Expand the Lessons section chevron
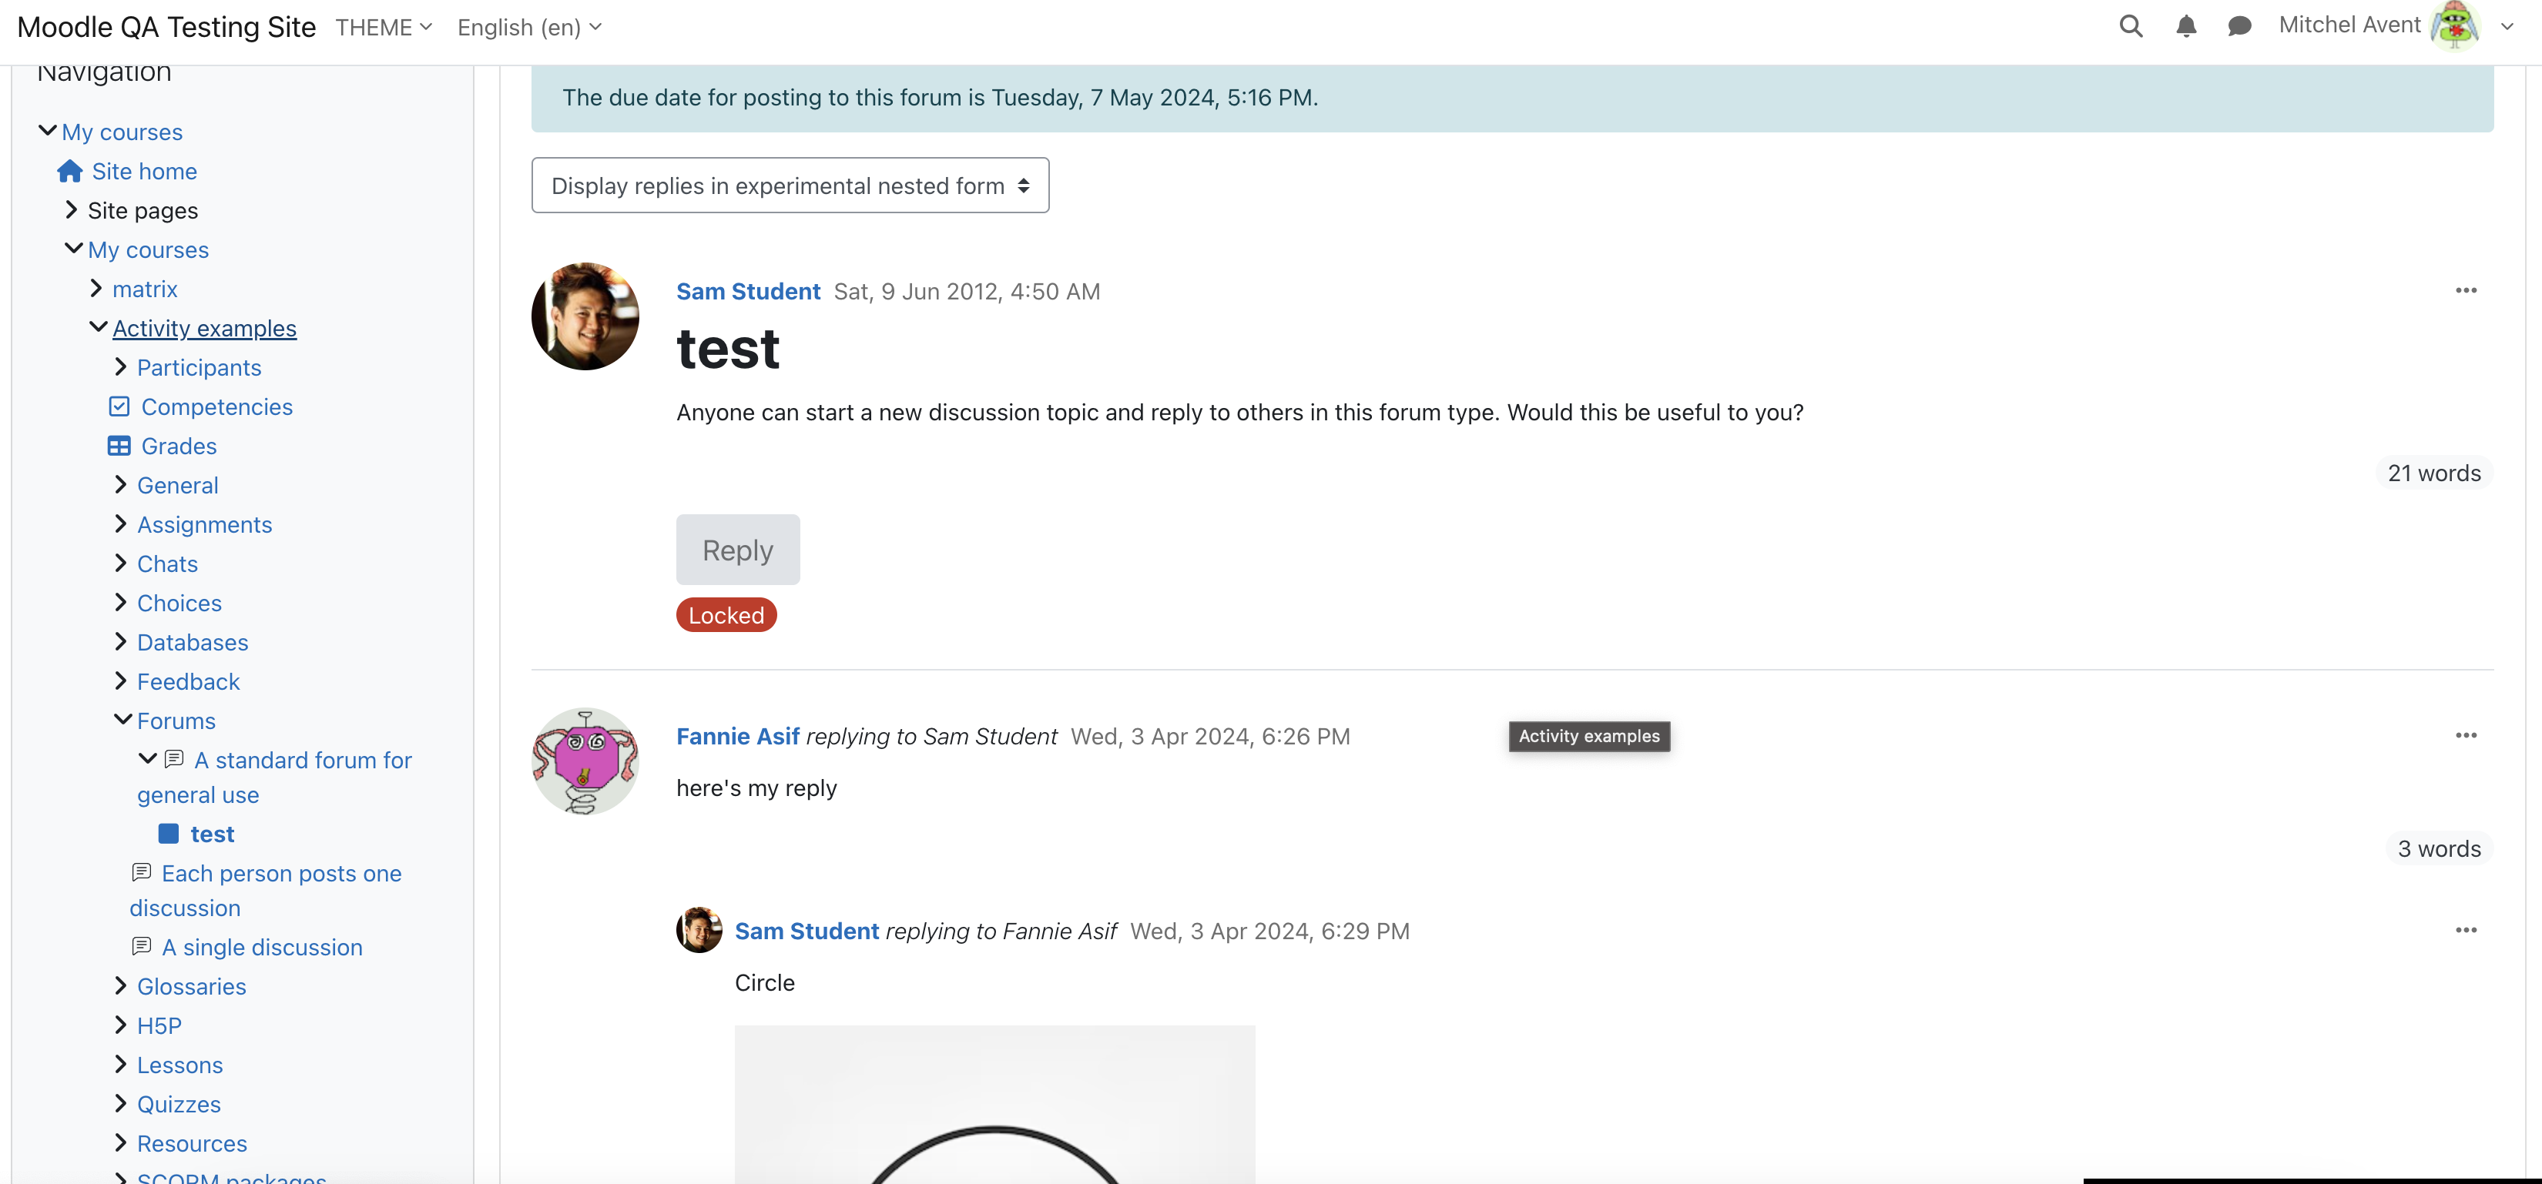Screen dimensions: 2542x1184 pyautogui.click(x=120, y=1065)
